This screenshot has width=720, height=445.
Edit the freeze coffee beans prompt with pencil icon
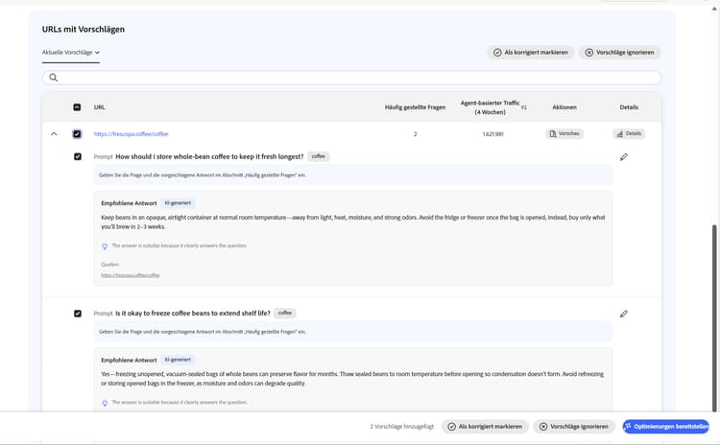click(624, 314)
